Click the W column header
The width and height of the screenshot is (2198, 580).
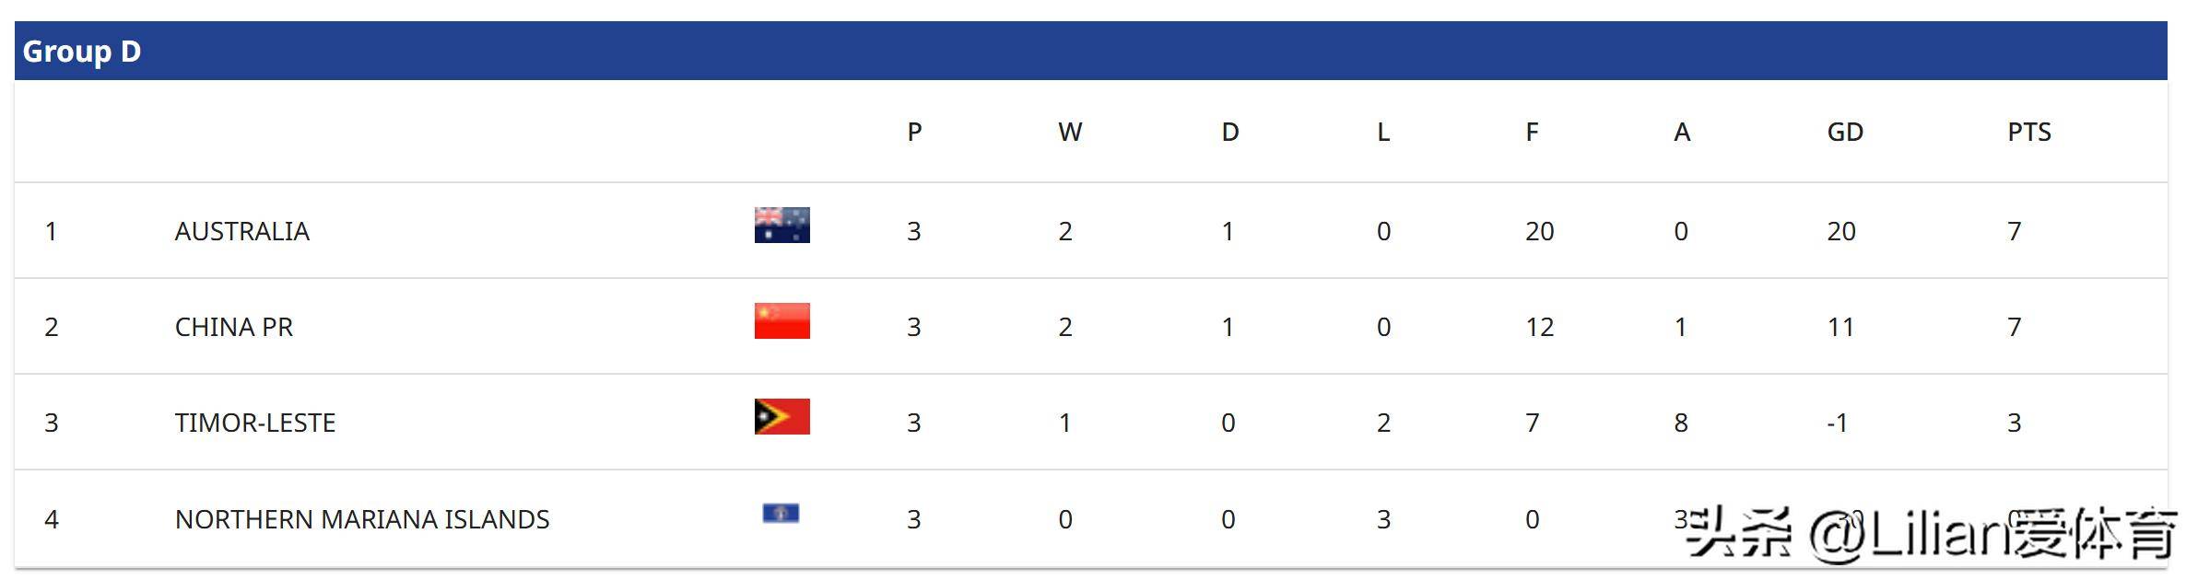click(x=1070, y=133)
